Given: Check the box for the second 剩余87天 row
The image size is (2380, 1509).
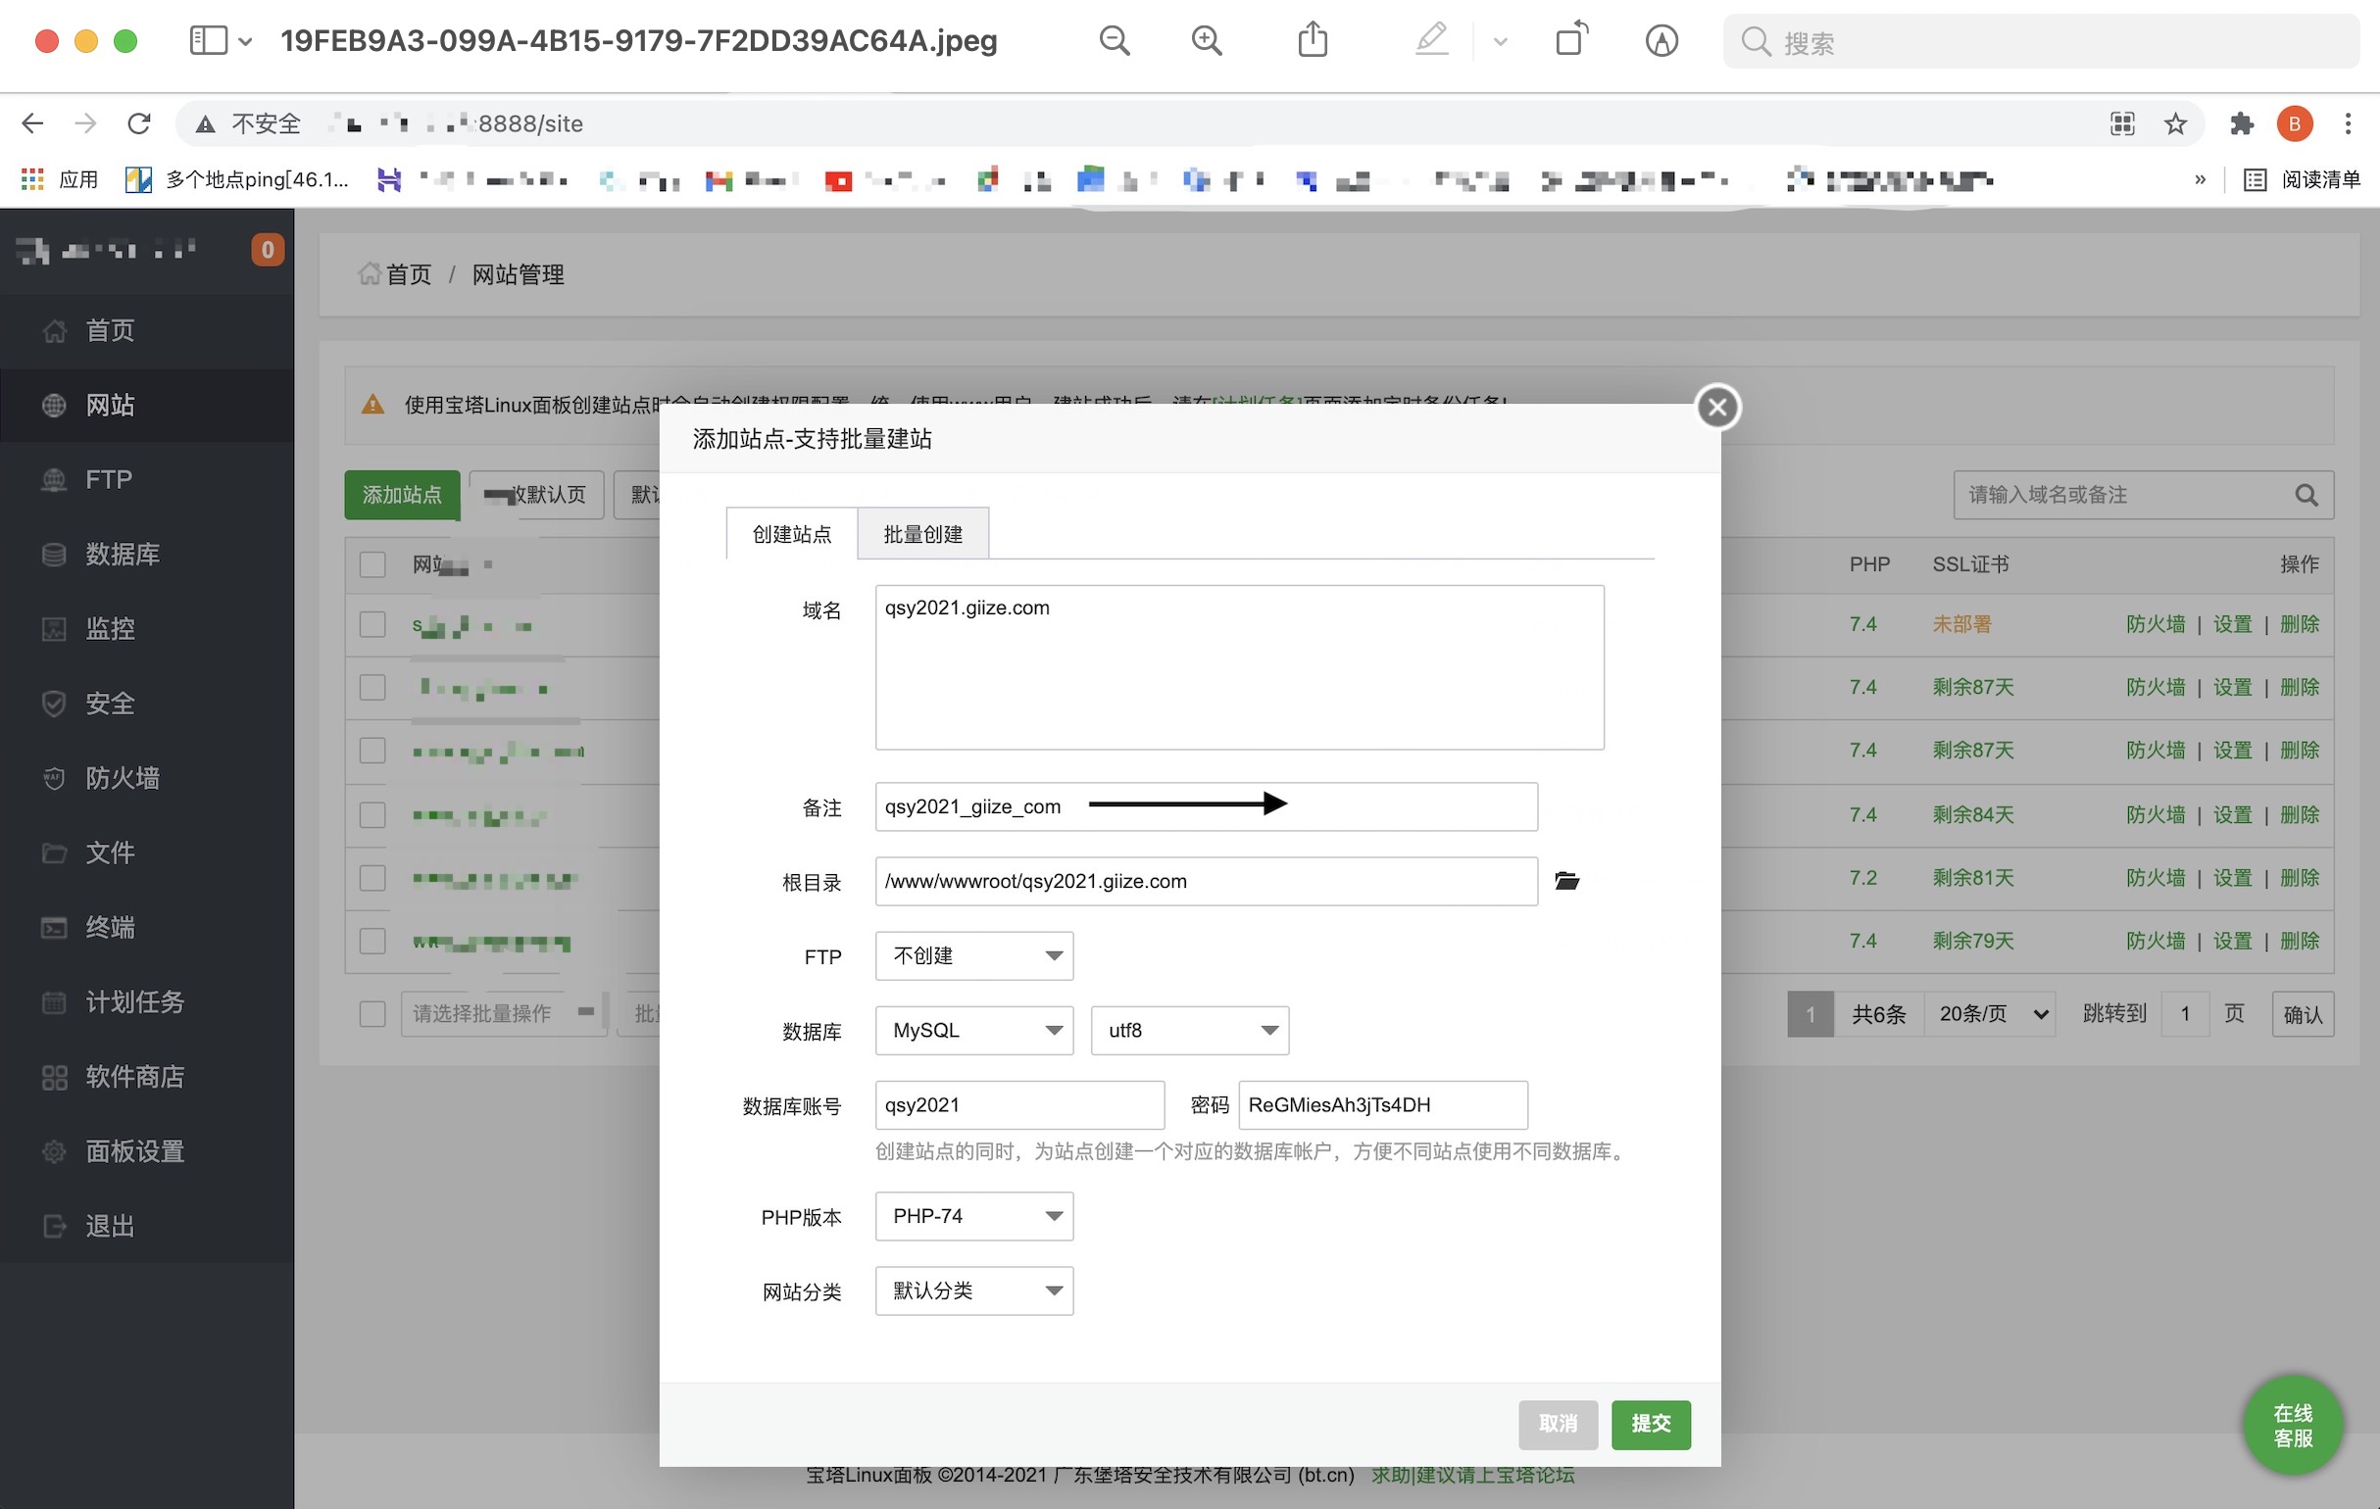Looking at the screenshot, I should click(372, 751).
